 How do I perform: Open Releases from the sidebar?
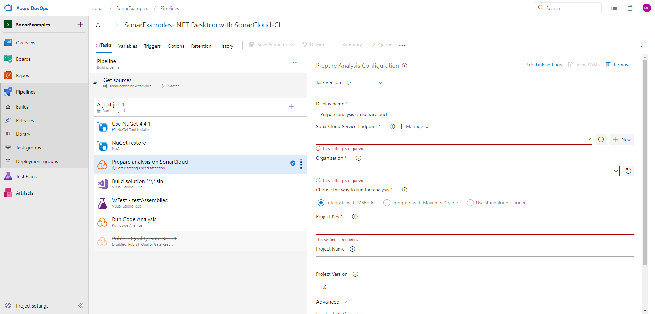click(x=25, y=120)
